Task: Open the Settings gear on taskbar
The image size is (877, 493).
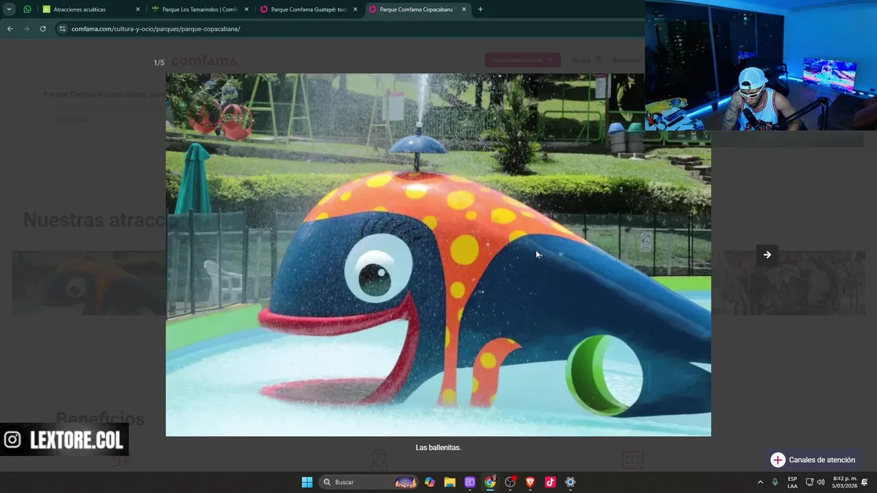Action: (x=570, y=482)
